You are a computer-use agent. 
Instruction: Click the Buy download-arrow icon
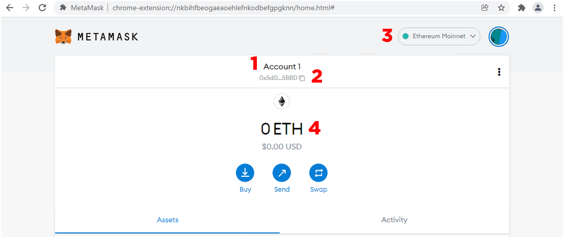(x=245, y=173)
